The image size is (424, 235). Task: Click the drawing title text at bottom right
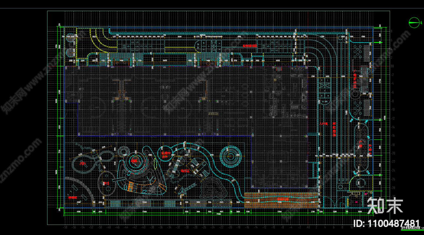tap(412, 228)
